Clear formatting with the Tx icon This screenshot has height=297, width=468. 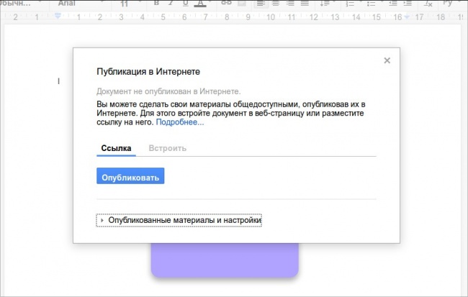coord(430,4)
